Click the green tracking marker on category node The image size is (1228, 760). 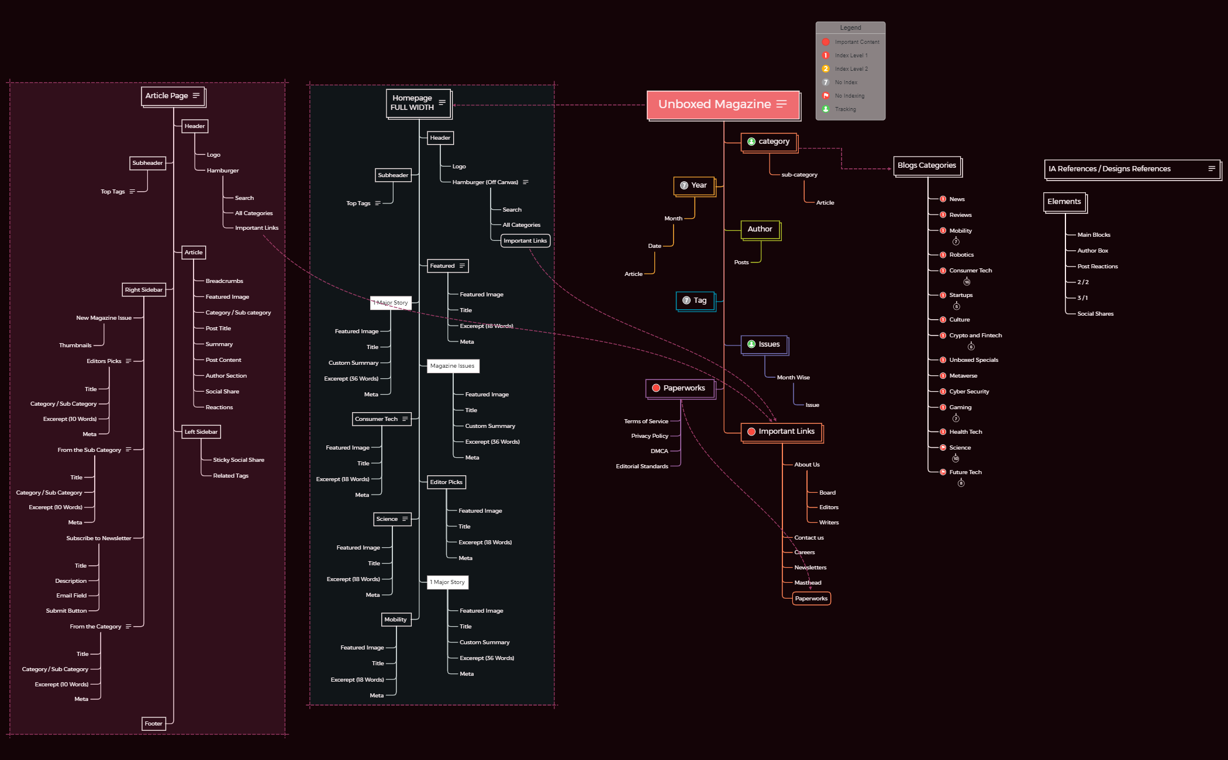pyautogui.click(x=751, y=141)
